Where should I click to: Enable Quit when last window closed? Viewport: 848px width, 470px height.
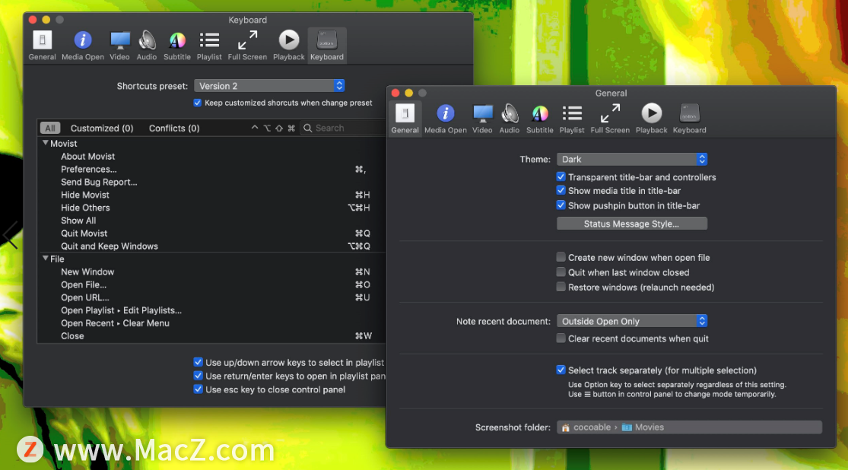tap(561, 272)
